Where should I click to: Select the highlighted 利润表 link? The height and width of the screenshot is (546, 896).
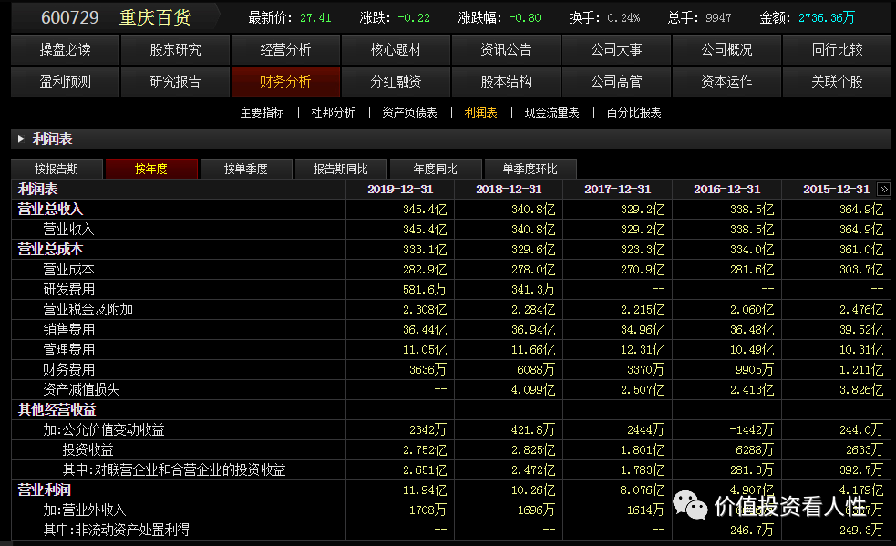tap(481, 113)
